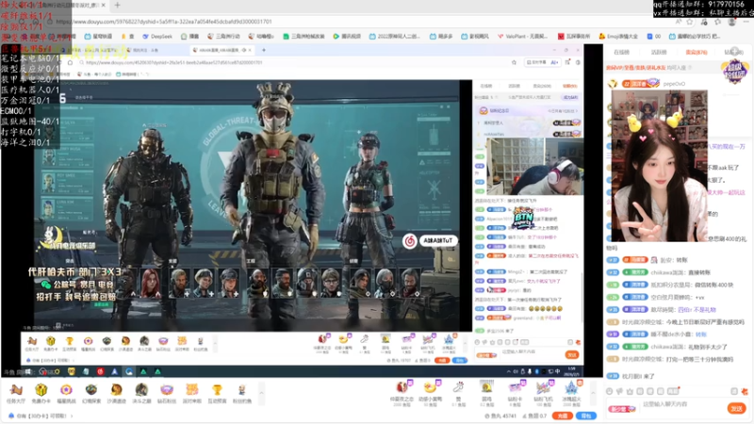Click pepeOvO user name in VIP list

point(674,84)
